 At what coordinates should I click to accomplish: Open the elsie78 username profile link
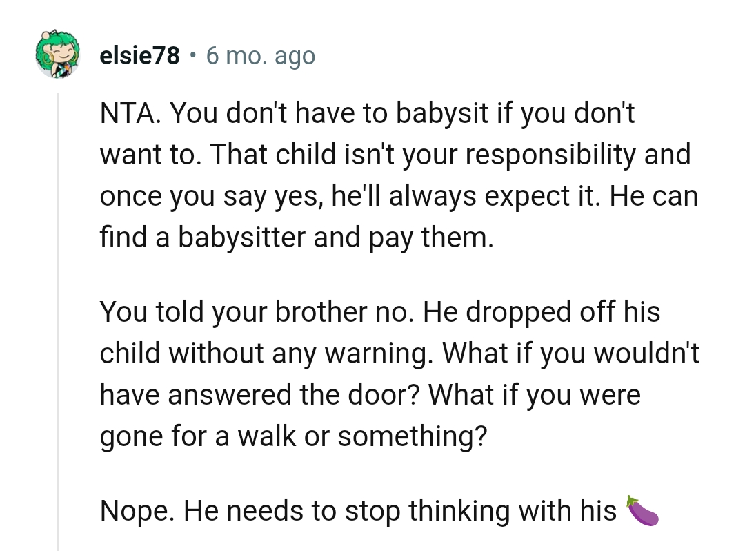[x=140, y=56]
